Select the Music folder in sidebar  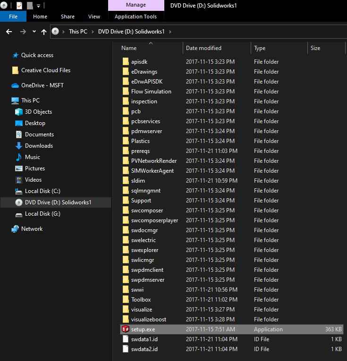coord(32,157)
